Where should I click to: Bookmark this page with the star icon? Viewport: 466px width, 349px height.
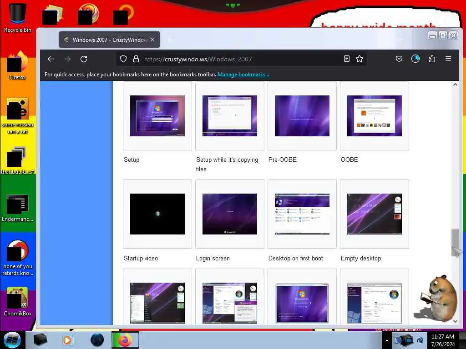click(x=360, y=59)
